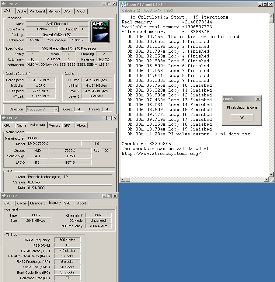Screen dimensions: 275x282
Task: Click the middle CPU-Z window title icon
Action: point(4,118)
